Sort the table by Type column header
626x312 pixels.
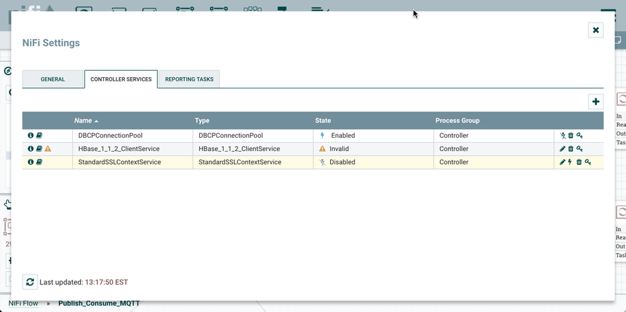click(x=202, y=120)
